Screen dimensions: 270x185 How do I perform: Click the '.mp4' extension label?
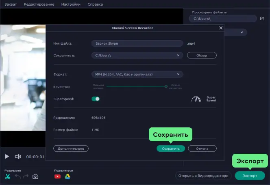point(191,43)
